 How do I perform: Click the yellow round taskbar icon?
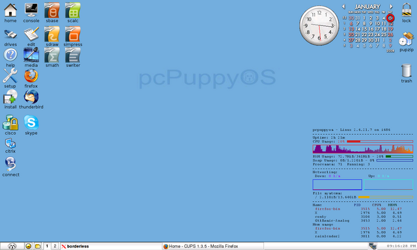pyautogui.click(x=29, y=246)
